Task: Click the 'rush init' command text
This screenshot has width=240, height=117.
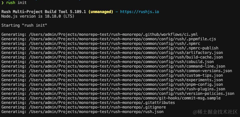Action: pyautogui.click(x=16, y=3)
